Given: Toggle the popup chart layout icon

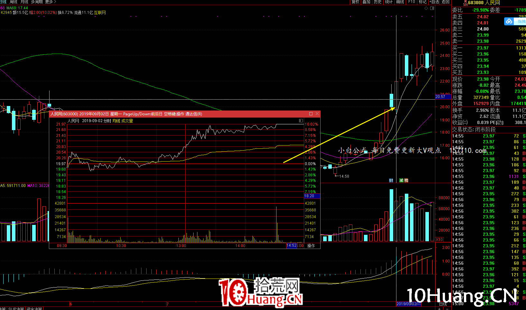Looking at the screenshot, I should click(301, 121).
